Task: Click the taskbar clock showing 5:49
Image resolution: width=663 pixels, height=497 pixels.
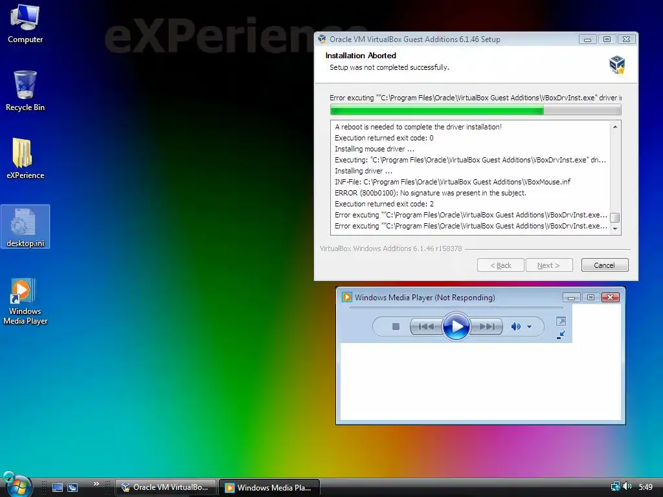Action: click(646, 487)
